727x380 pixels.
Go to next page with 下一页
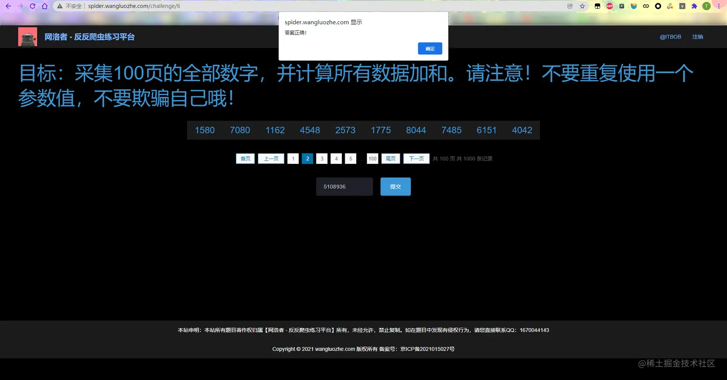tap(416, 159)
